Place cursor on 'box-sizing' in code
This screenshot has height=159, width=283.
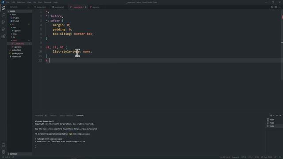[61, 34]
